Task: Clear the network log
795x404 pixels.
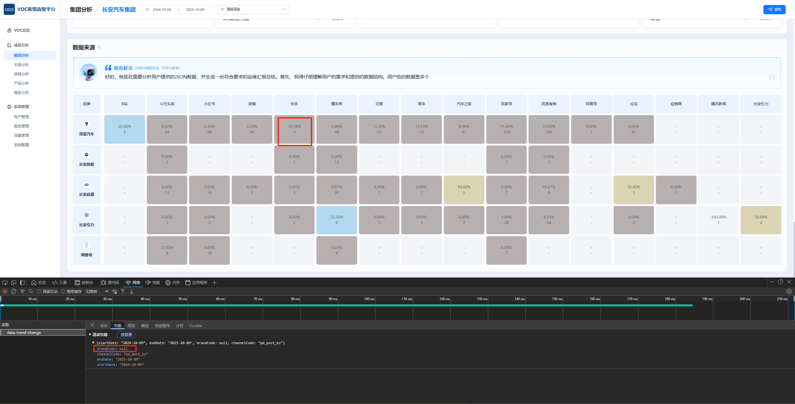Action: (x=14, y=291)
